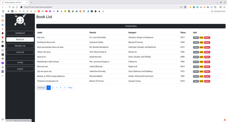Open the shield privacy icon in address bar
Viewport: 227px width, 122px height.
[x=185, y=7]
